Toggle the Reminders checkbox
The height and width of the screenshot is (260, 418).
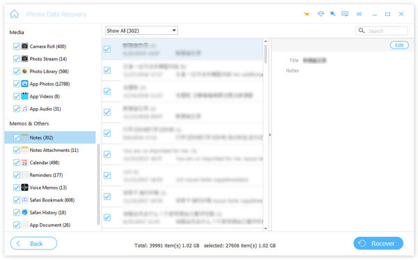point(17,175)
